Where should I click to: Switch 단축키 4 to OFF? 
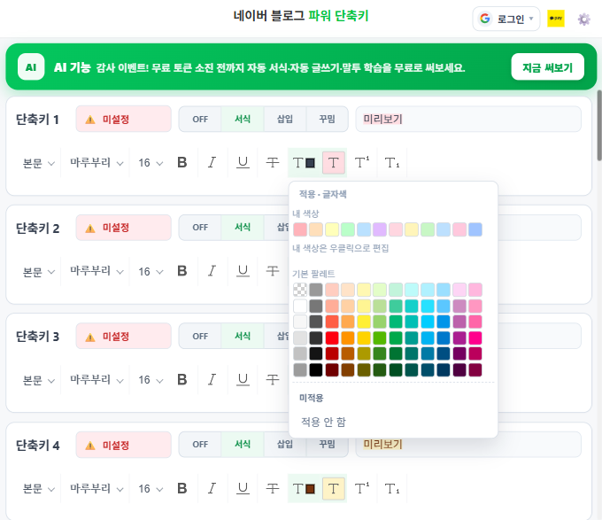pos(200,445)
